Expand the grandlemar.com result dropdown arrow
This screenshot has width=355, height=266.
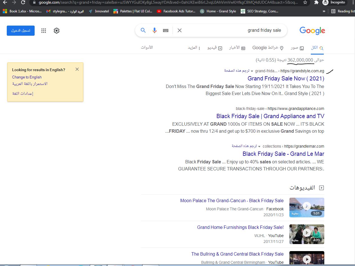(259, 146)
